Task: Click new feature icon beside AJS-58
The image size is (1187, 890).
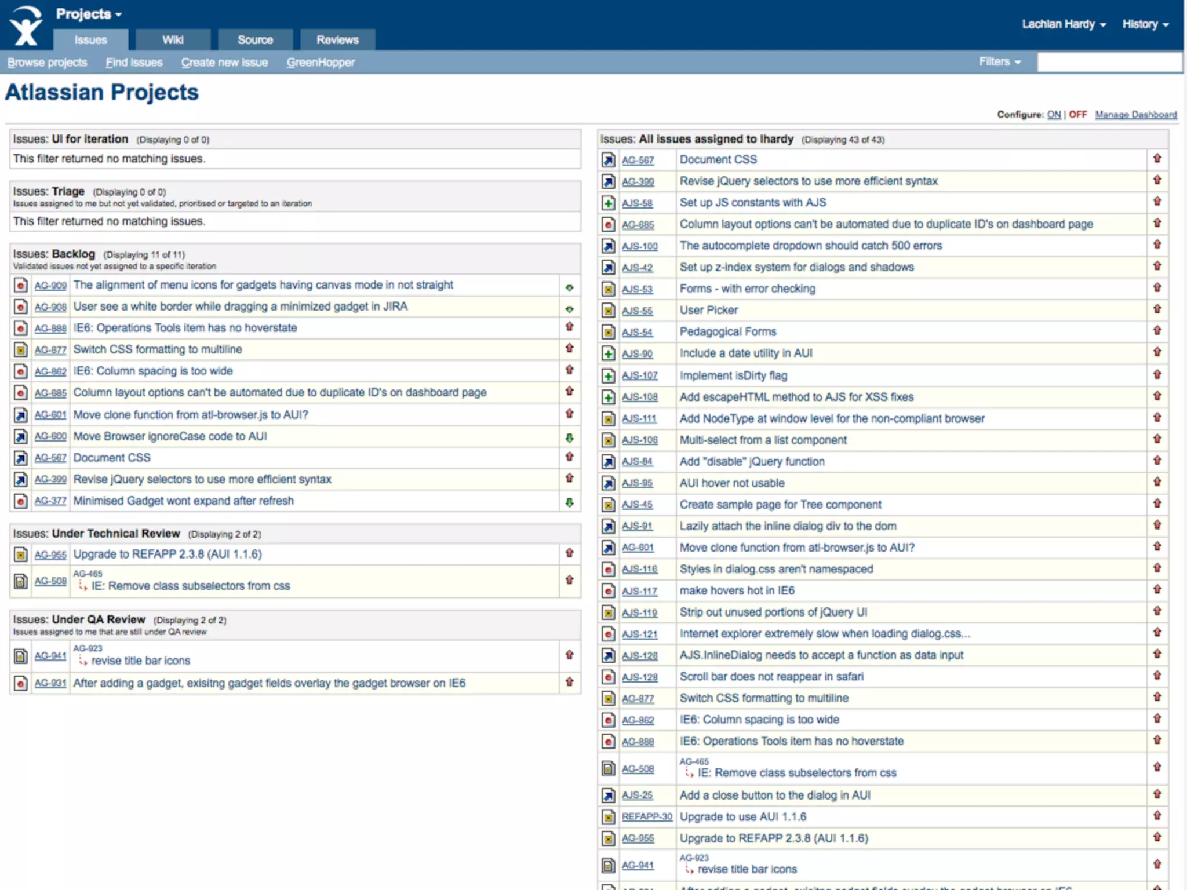Action: click(x=608, y=203)
